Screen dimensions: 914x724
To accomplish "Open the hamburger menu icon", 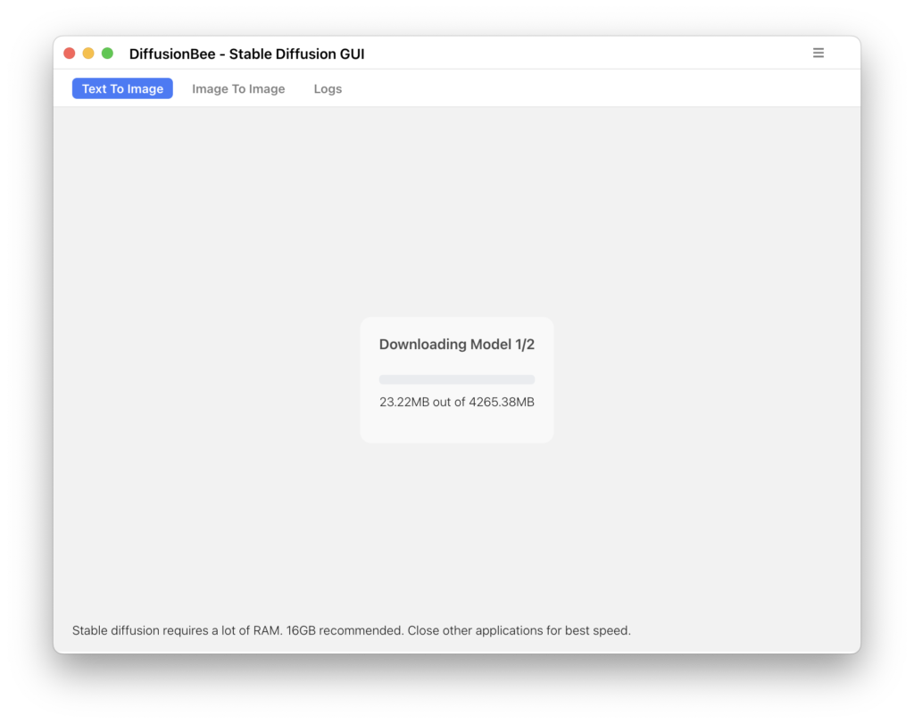I will 818,53.
